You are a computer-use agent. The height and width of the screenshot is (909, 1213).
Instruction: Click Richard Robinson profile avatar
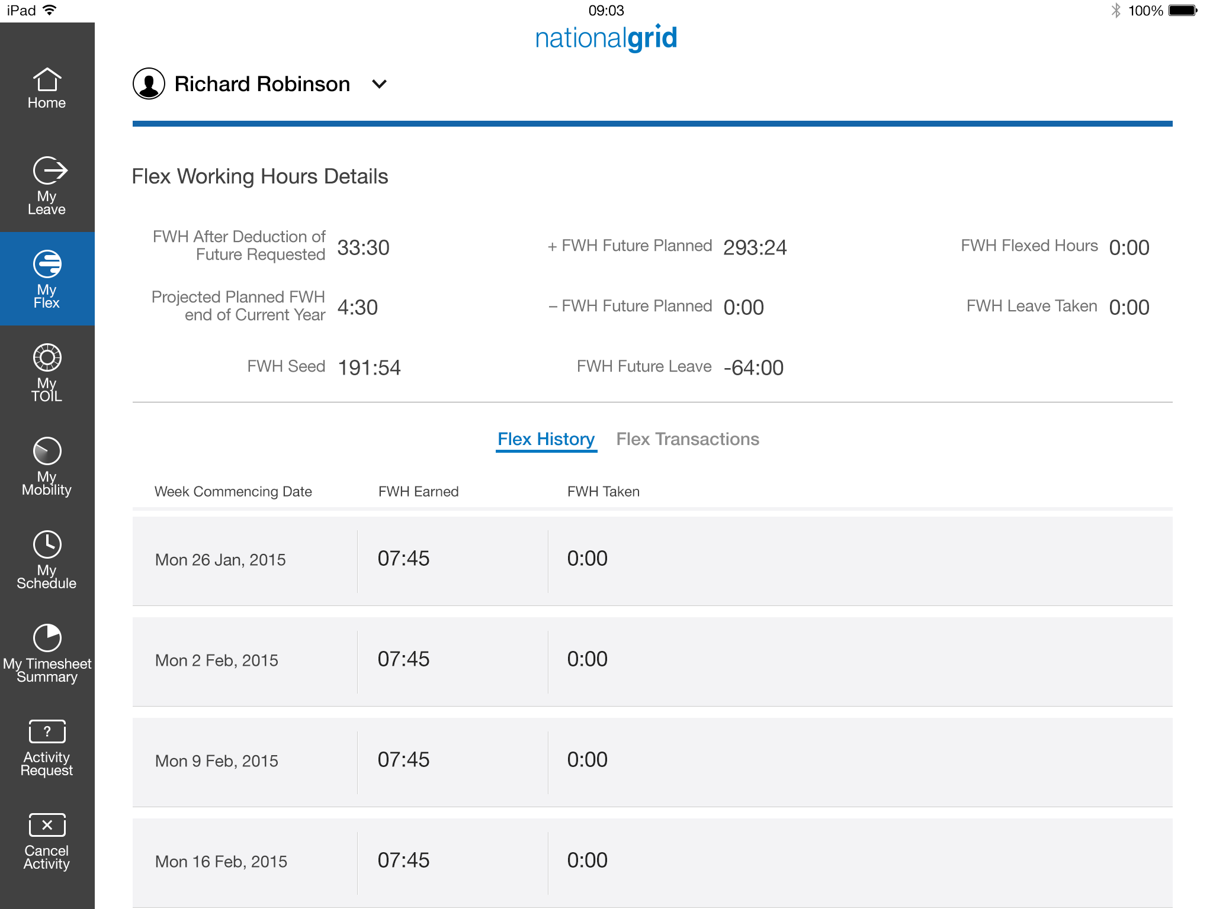click(x=149, y=84)
